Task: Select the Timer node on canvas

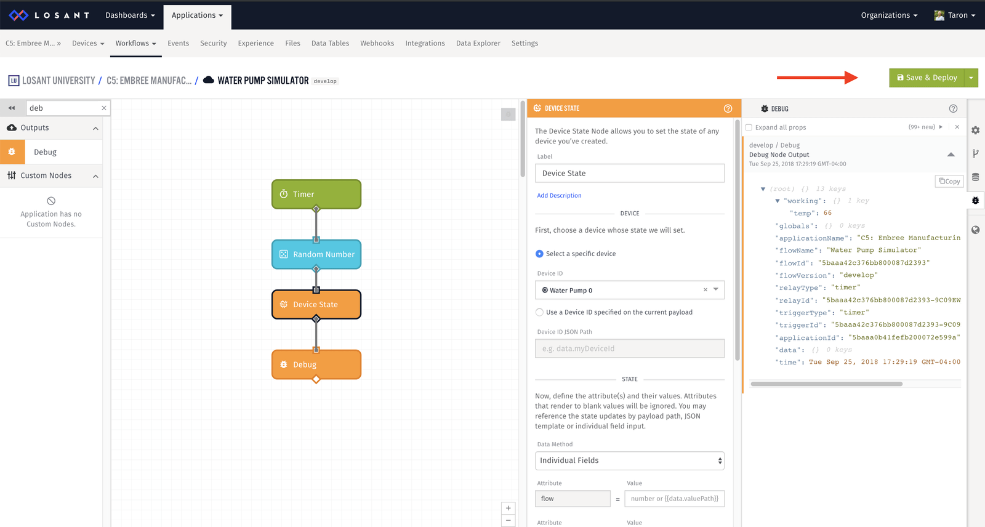Action: pyautogui.click(x=316, y=194)
